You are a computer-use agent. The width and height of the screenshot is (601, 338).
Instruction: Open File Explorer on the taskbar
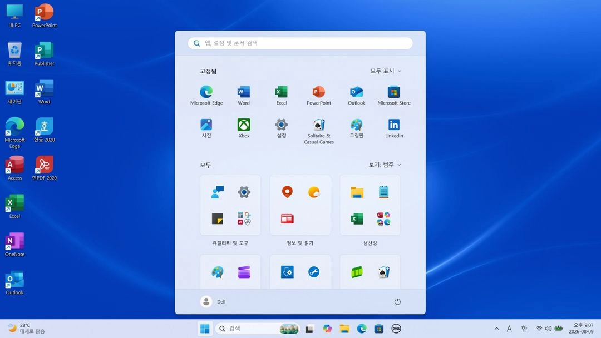click(x=344, y=329)
